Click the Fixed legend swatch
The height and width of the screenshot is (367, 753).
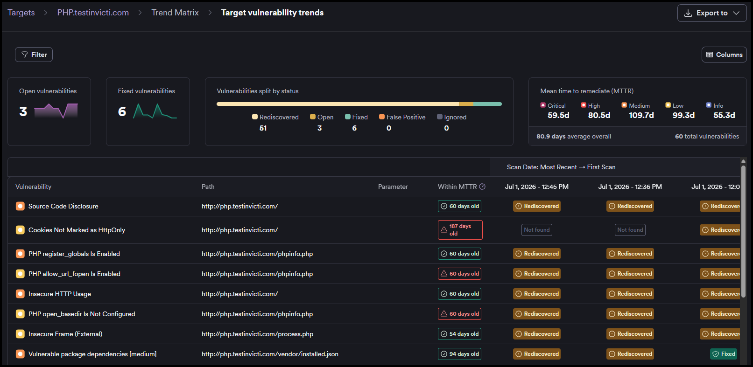coord(348,117)
